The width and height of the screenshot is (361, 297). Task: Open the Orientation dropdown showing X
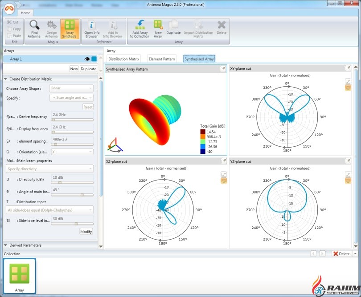72,152
